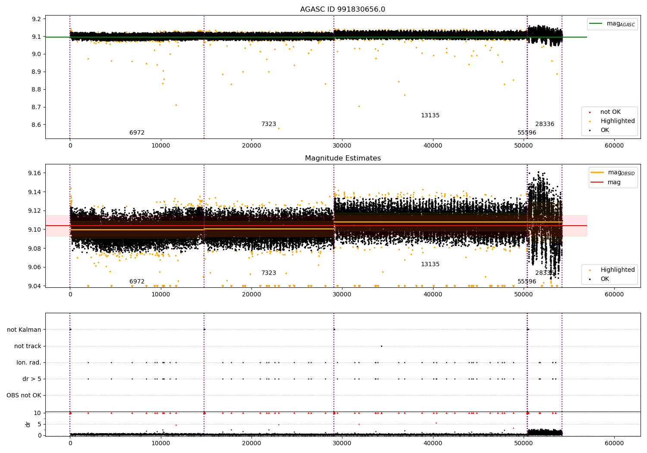Click the 8.9 y-axis tick in top panel
647x453 pixels.
(x=37, y=72)
